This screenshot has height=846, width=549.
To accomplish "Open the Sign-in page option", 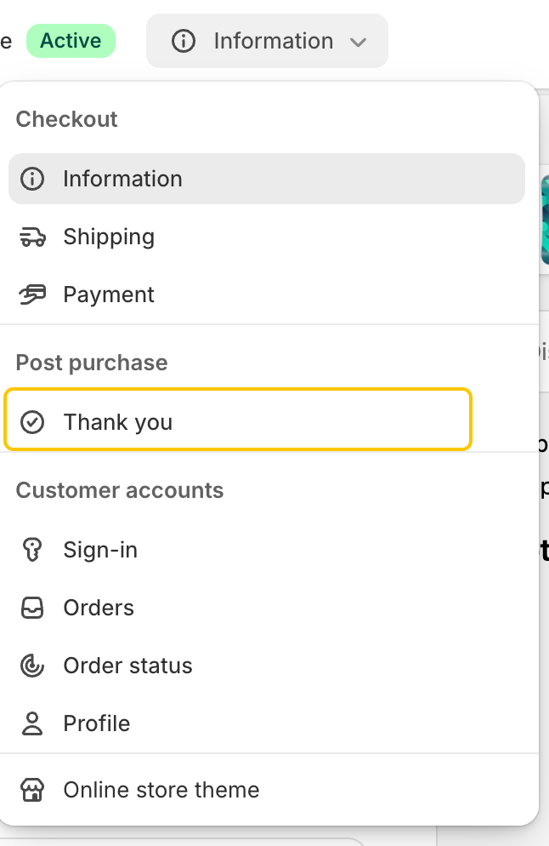I will click(x=267, y=550).
